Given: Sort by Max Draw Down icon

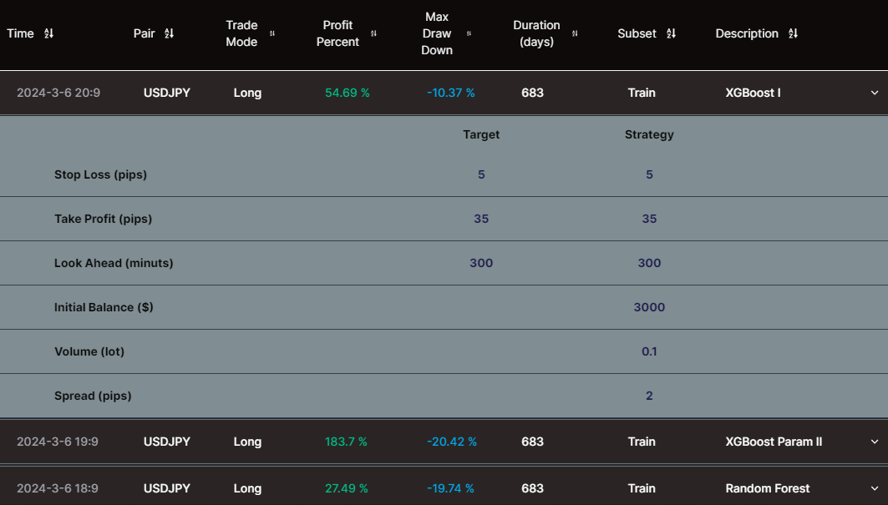Looking at the screenshot, I should tap(469, 33).
